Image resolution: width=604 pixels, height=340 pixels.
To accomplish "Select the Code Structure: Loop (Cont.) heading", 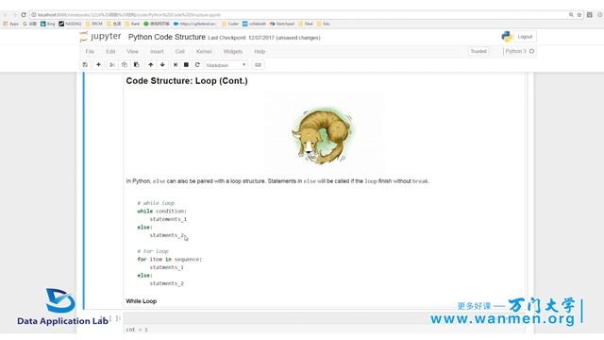I will pyautogui.click(x=187, y=81).
